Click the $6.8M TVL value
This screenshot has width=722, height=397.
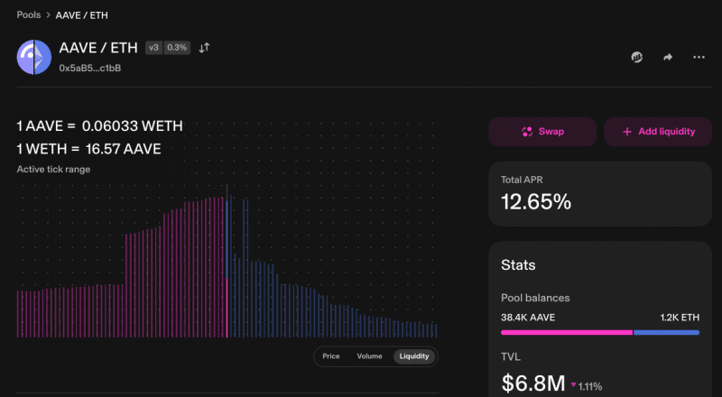click(x=533, y=383)
